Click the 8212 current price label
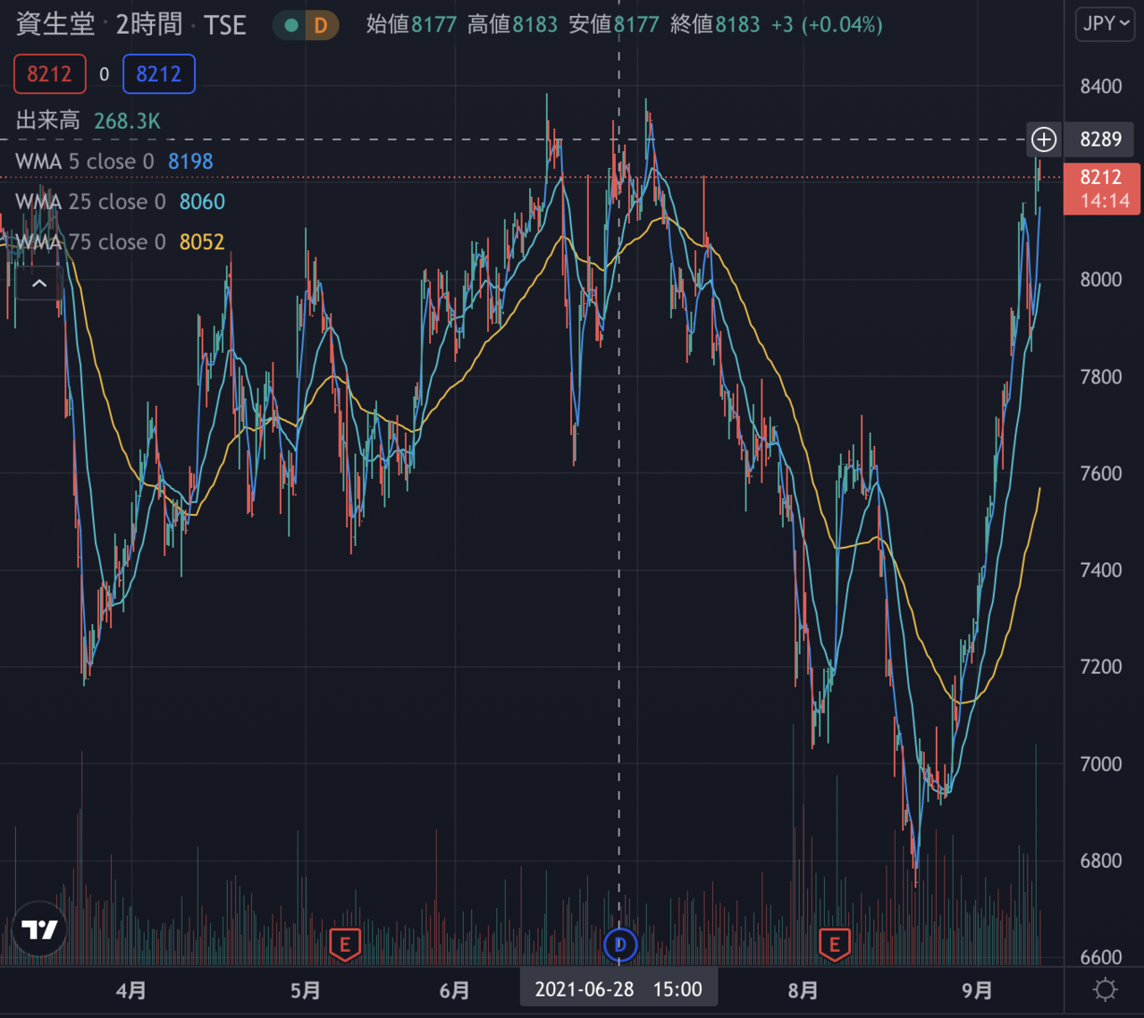The image size is (1144, 1018). [x=1101, y=189]
